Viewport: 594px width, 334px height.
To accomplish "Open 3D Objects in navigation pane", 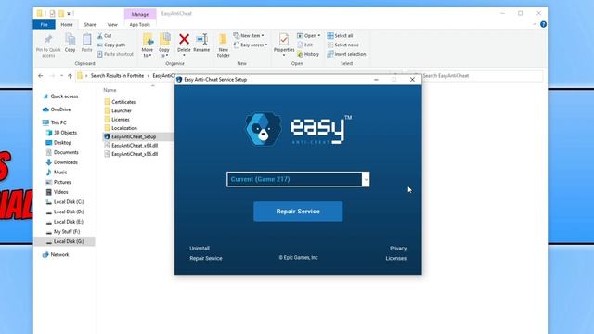I will [x=61, y=133].
